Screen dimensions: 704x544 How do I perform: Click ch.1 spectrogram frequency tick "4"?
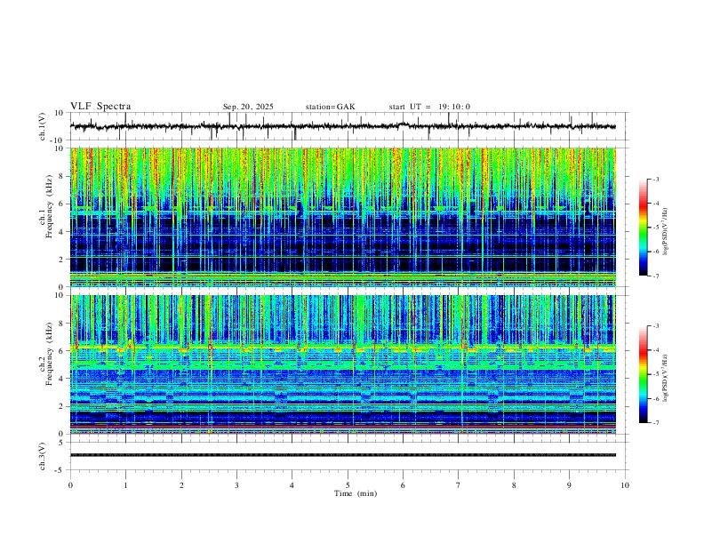pos(62,232)
